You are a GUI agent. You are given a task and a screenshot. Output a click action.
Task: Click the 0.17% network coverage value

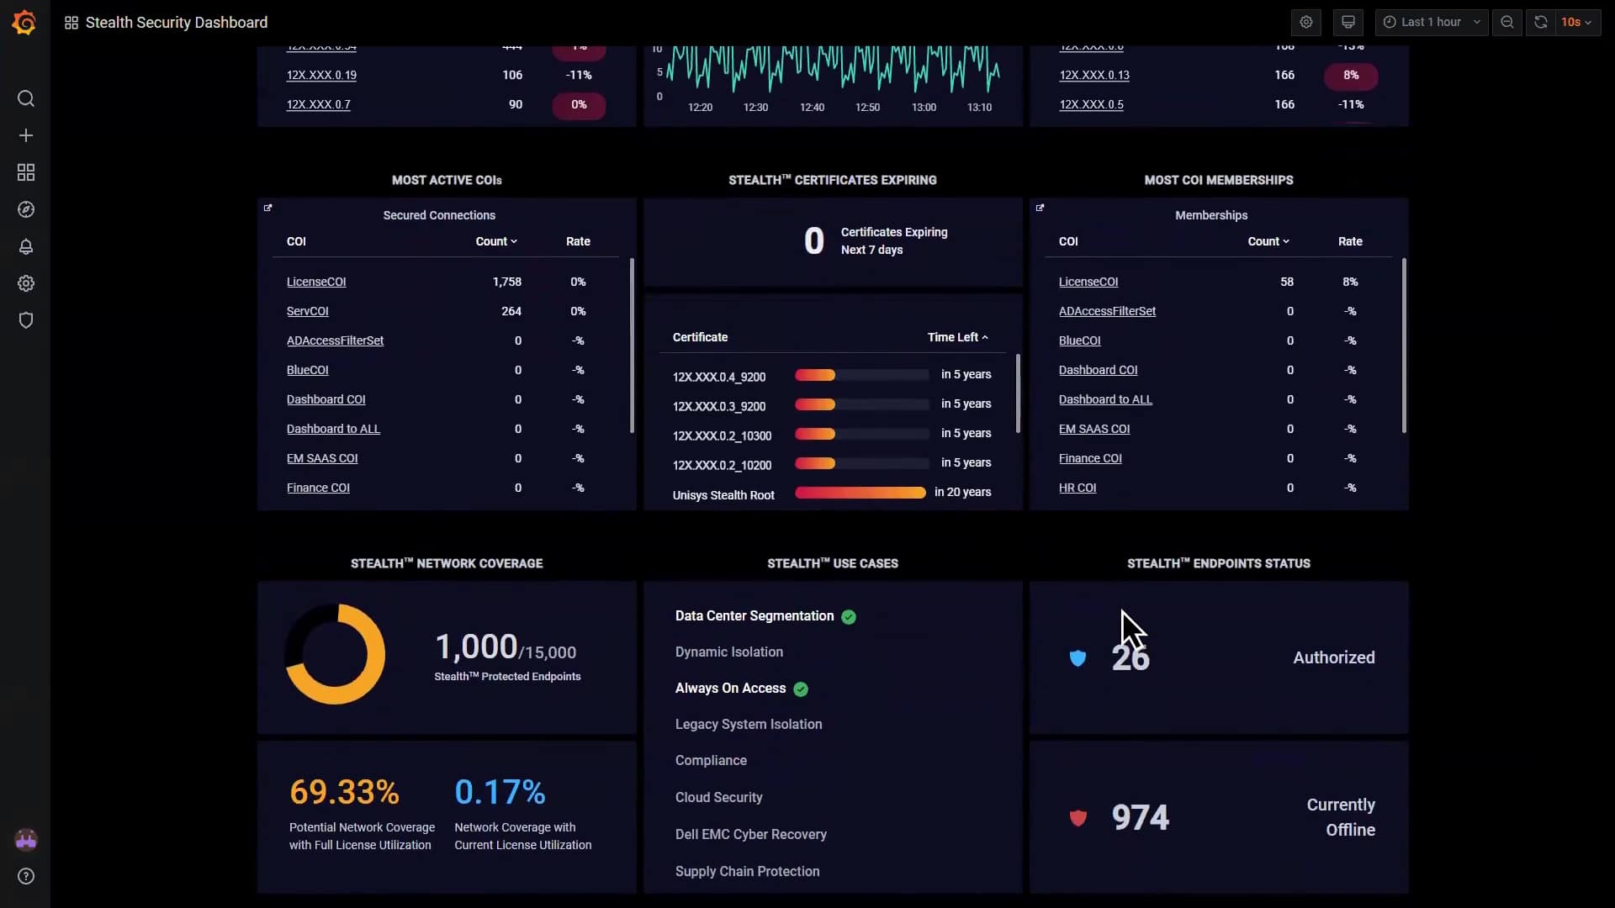(x=500, y=793)
